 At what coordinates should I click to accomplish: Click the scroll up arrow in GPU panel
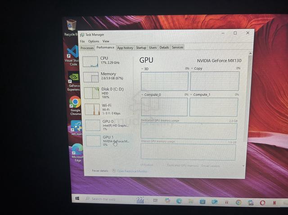click(x=250, y=53)
